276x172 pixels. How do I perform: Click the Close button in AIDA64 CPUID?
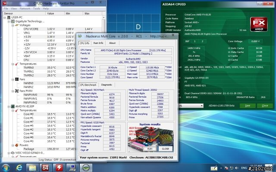point(265,105)
